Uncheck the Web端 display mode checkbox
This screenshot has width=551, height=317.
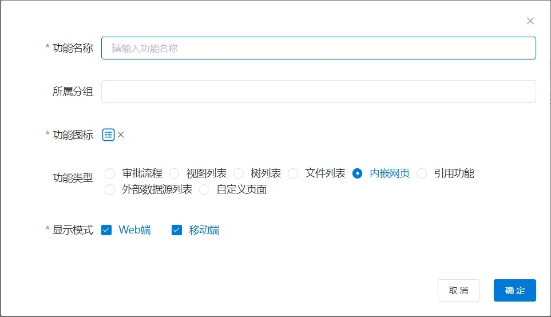(x=106, y=230)
